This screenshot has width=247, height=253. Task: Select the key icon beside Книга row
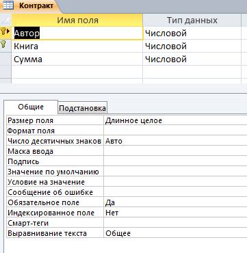point(3,44)
